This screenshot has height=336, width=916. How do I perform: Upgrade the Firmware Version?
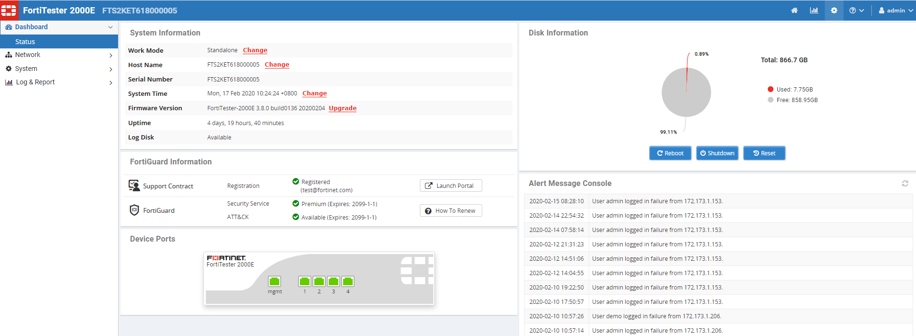click(x=343, y=108)
